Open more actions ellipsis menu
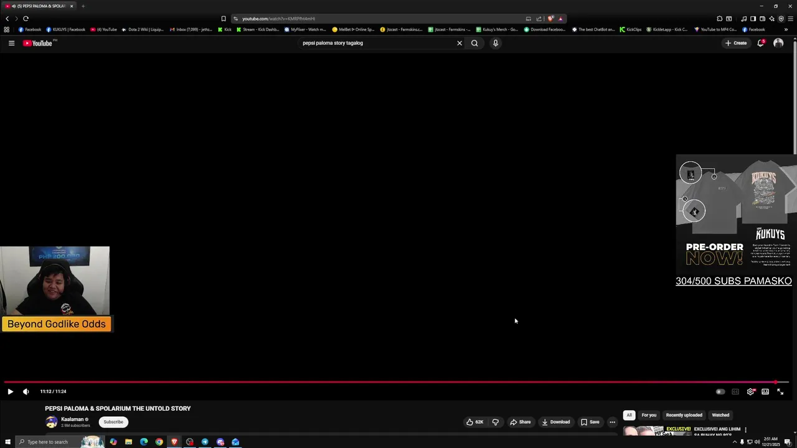797x448 pixels. click(x=612, y=422)
